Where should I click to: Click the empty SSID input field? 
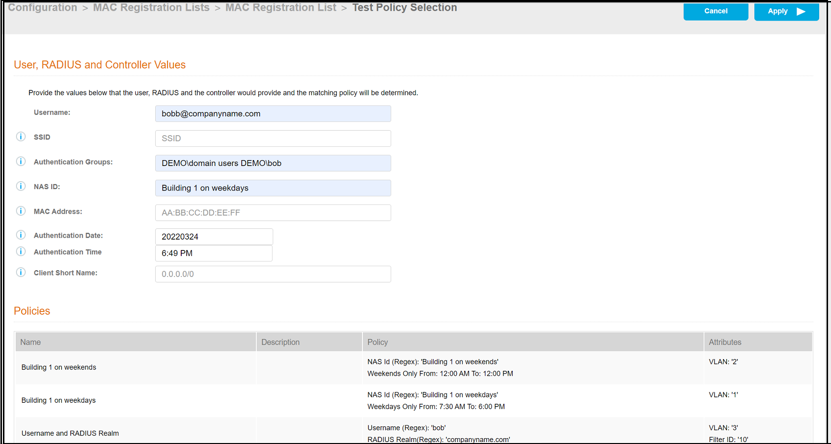tap(273, 139)
